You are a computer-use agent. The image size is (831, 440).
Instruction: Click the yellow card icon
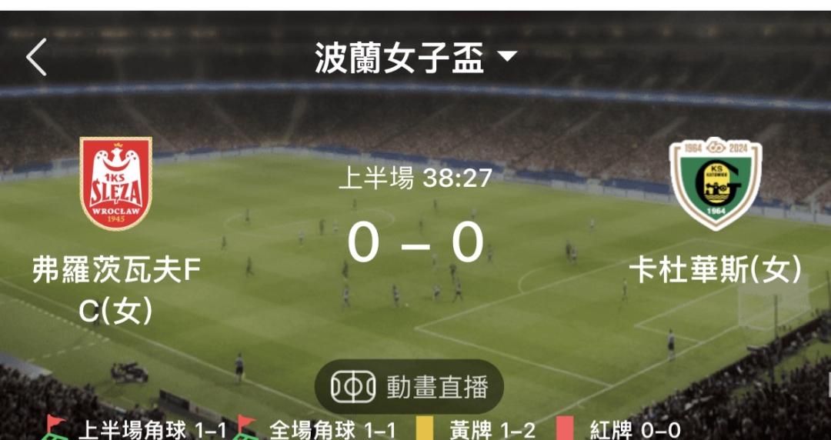[426, 429]
